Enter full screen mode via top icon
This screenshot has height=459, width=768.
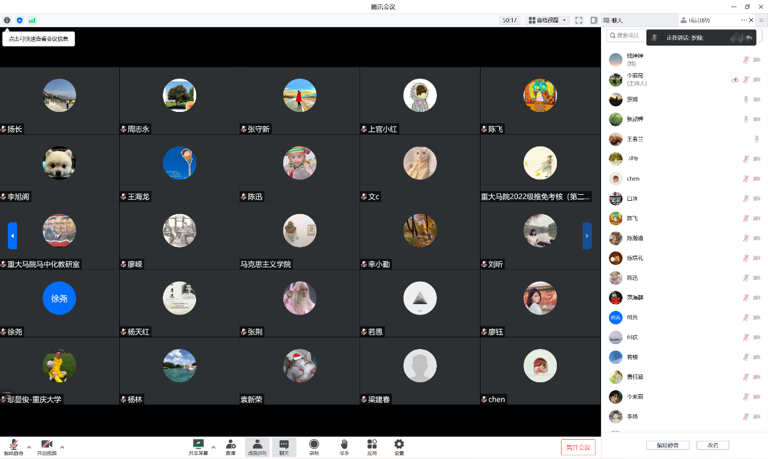click(579, 20)
